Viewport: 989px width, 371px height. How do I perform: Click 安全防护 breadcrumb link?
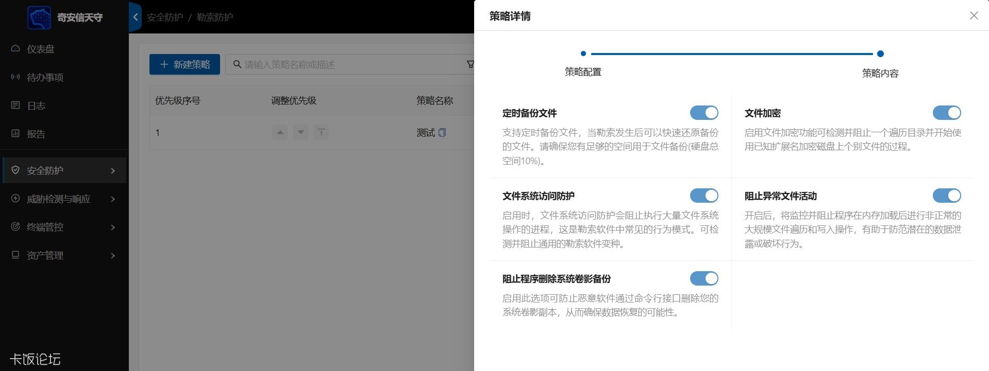165,17
